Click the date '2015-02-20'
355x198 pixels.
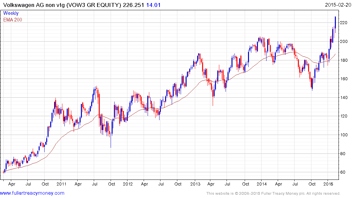tap(338, 5)
